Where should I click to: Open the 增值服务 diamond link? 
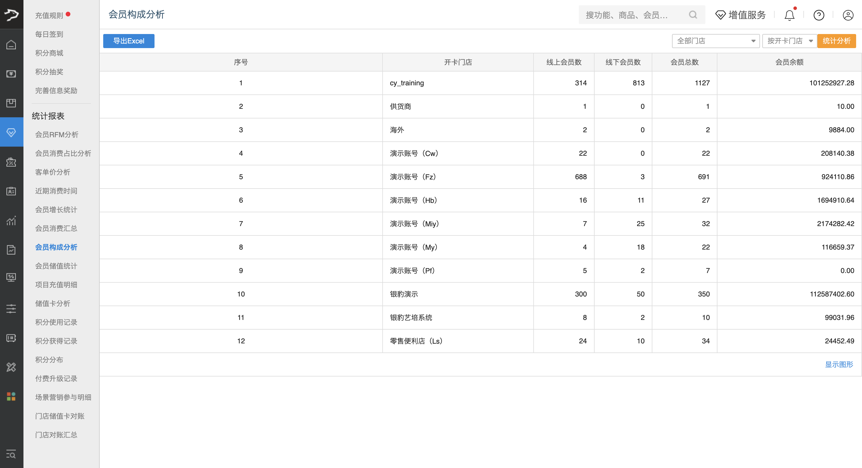coord(741,15)
